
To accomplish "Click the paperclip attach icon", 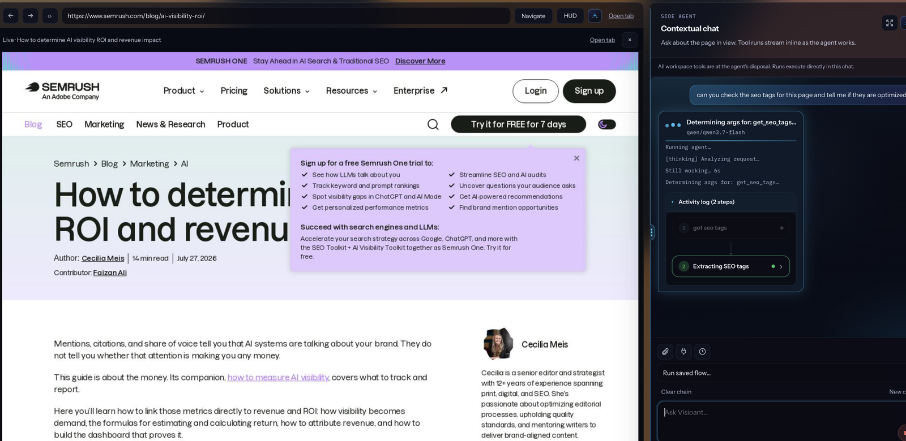I will (x=665, y=352).
